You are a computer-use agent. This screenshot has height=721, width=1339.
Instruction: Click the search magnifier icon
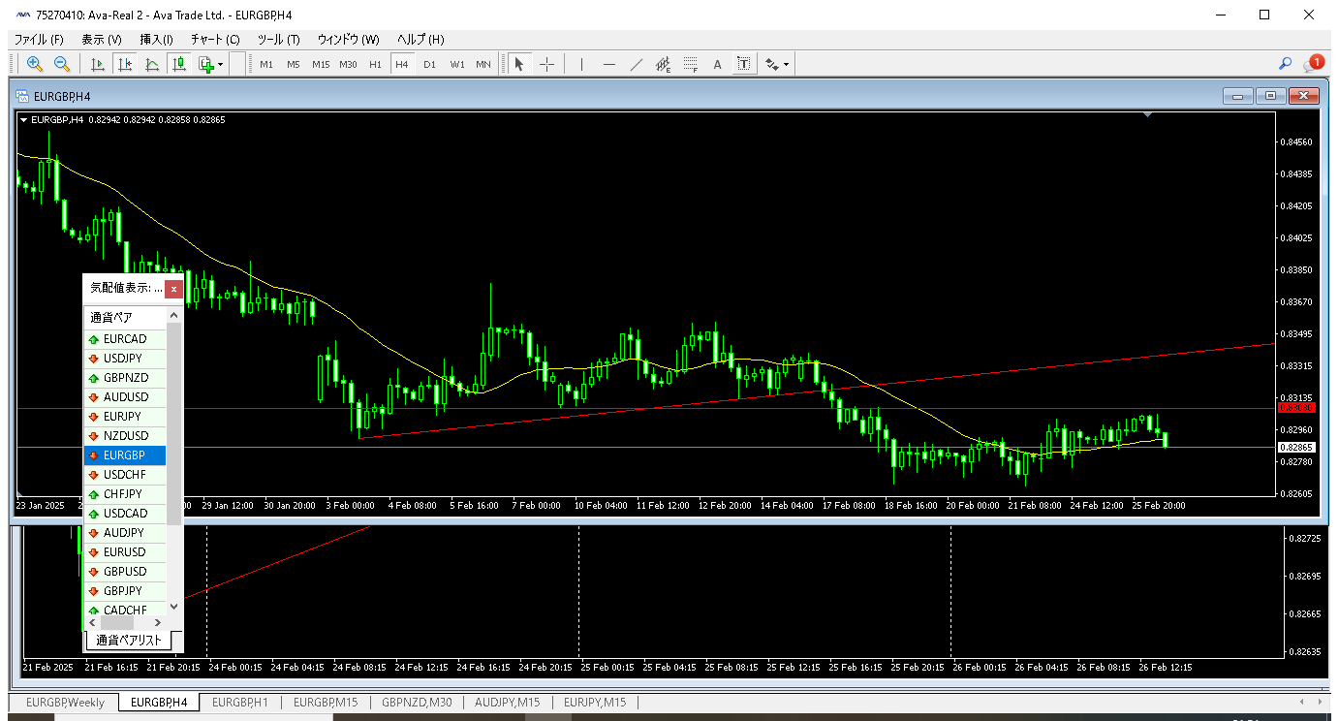point(1285,64)
